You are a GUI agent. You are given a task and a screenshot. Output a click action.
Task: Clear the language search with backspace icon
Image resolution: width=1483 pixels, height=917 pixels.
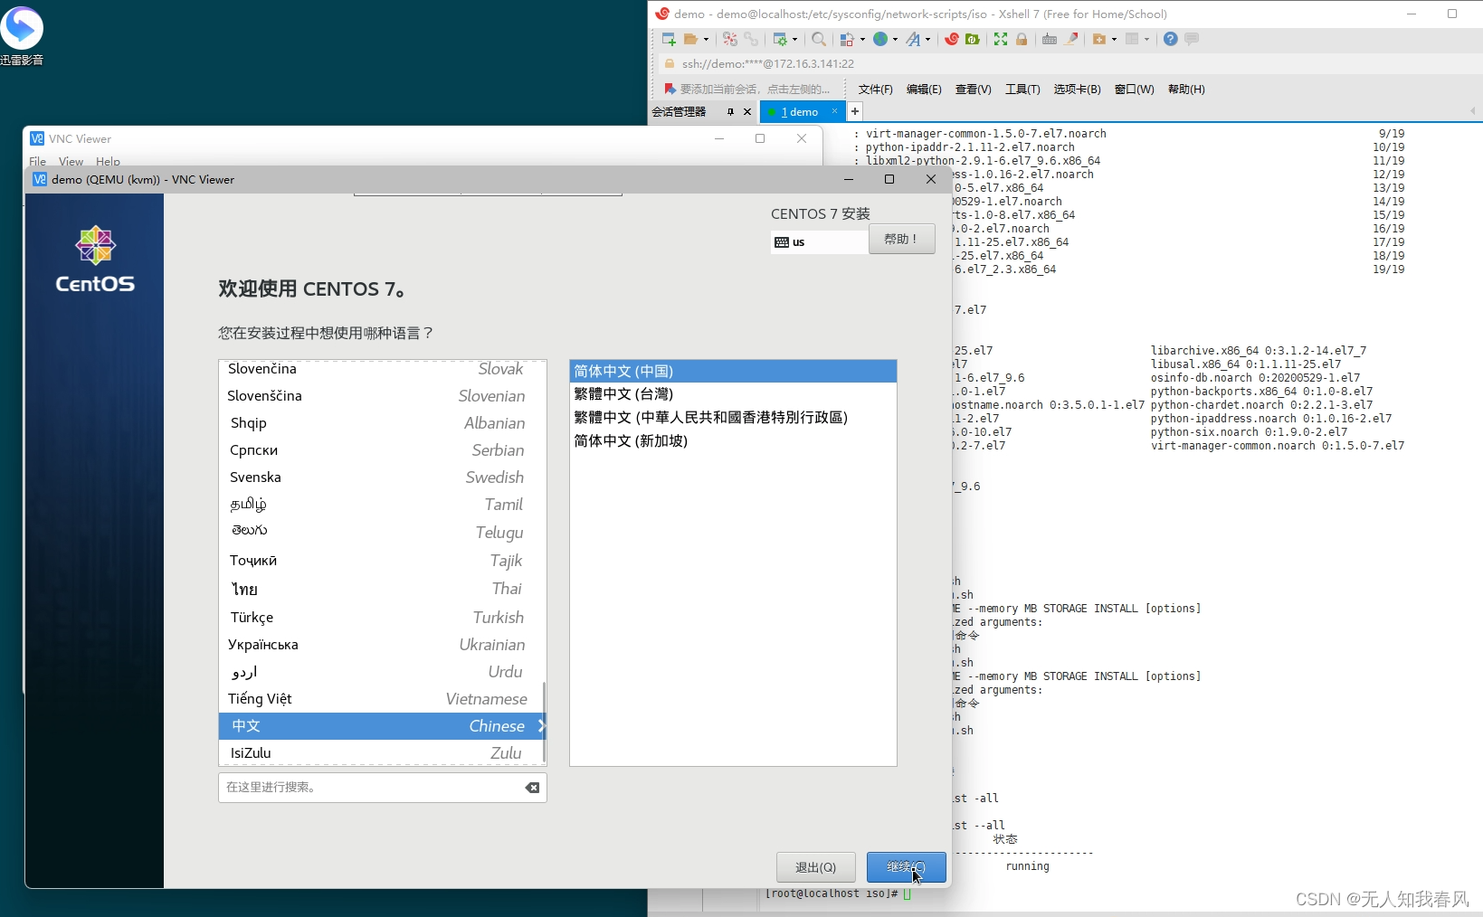pyautogui.click(x=533, y=788)
